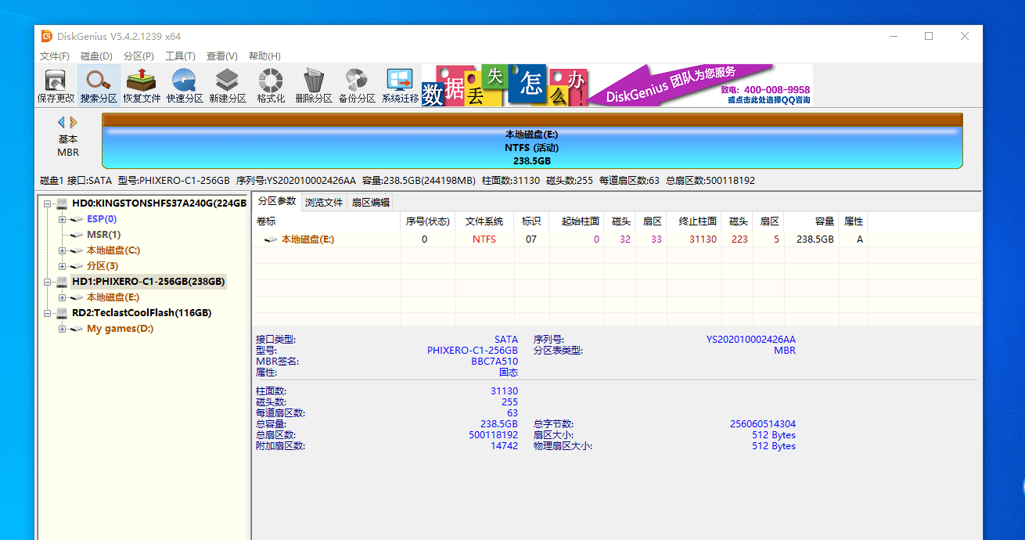
Task: Go to the previous disk with left arrow
Action: point(62,122)
